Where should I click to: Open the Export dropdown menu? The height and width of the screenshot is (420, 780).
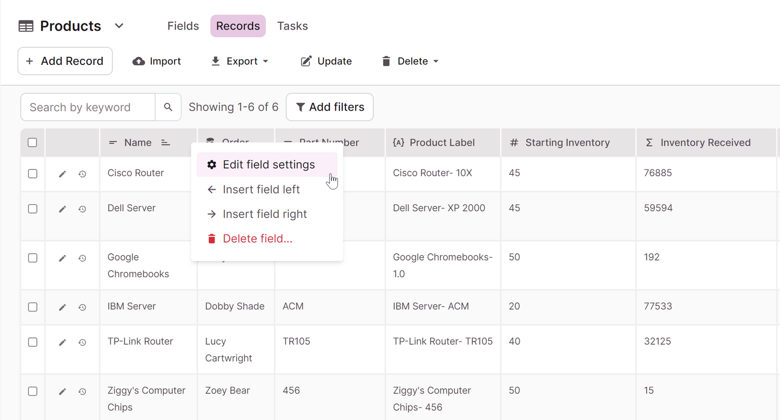[x=240, y=61]
